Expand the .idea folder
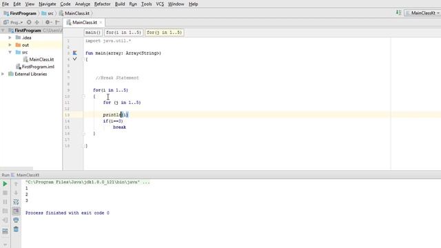 coord(10,37)
